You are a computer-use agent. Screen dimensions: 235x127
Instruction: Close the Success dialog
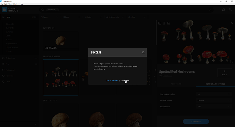tap(143, 52)
